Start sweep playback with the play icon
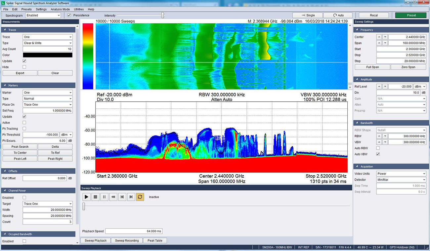The height and width of the screenshot is (251, 430). point(86,197)
